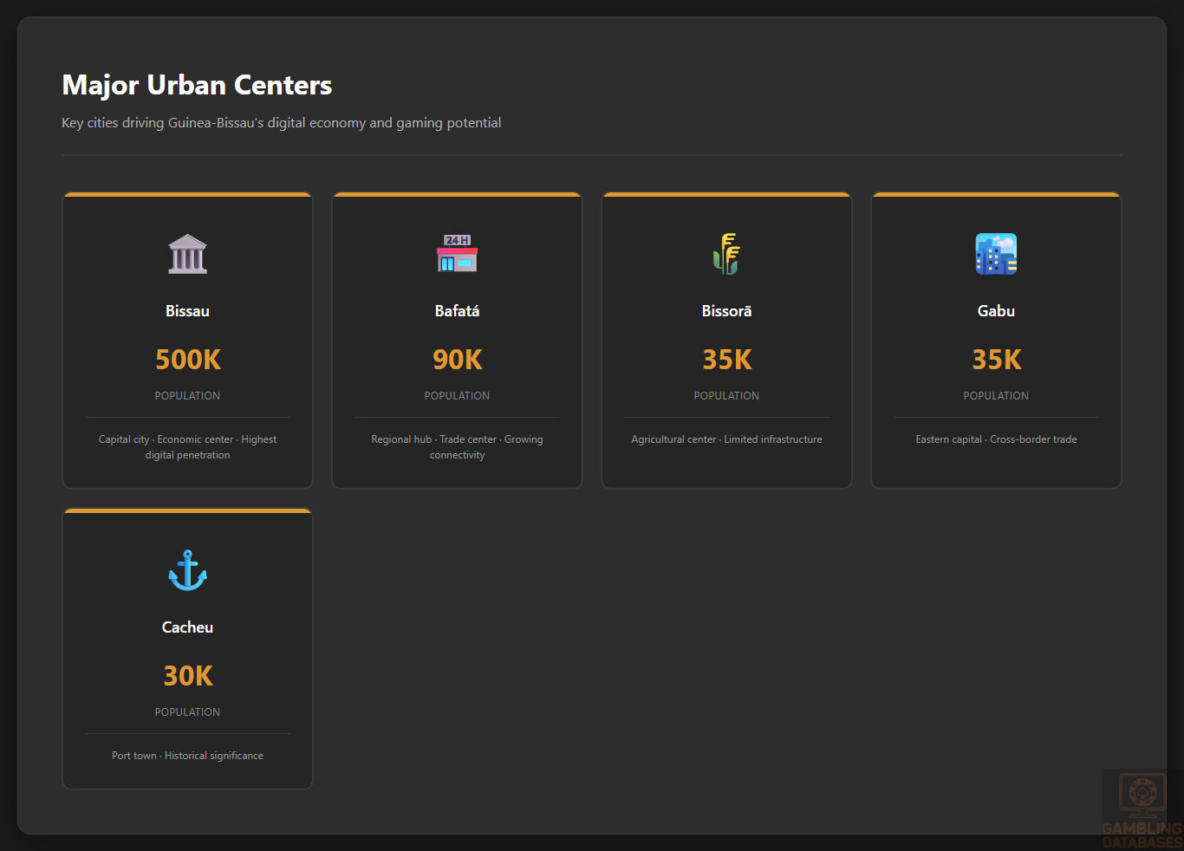Image resolution: width=1184 pixels, height=851 pixels.
Task: Select the Bissau city name
Action: click(x=187, y=311)
